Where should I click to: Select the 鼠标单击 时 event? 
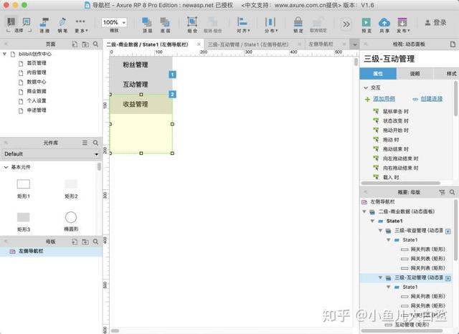pos(395,111)
